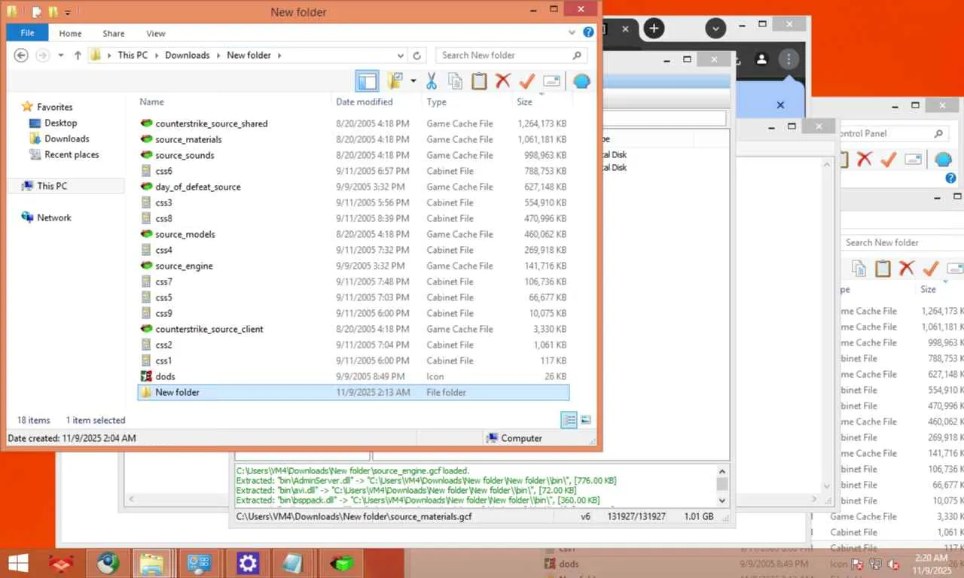Screen dimensions: 964x578
Task: Click the extraction log's vertical scrollbar down arrow
Action: point(722,500)
